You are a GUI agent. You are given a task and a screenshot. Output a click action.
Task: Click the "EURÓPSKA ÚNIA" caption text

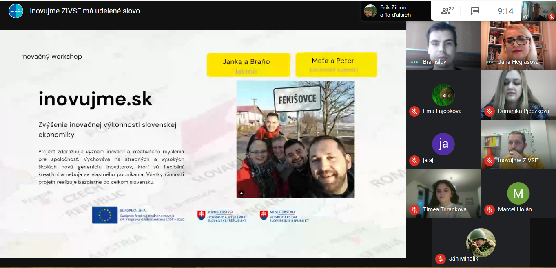tap(133, 210)
